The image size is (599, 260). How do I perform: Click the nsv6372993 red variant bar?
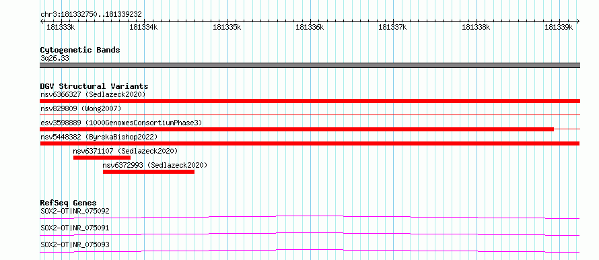coord(149,172)
